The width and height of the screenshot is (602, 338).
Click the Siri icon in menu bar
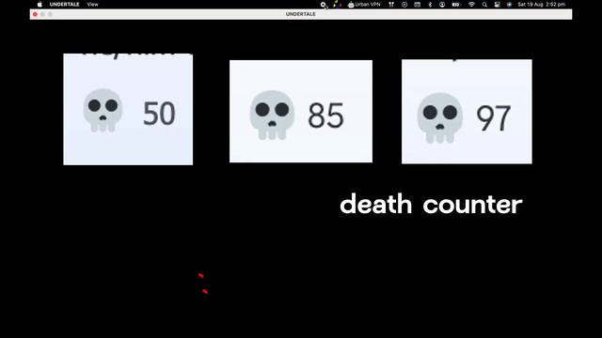click(x=510, y=5)
